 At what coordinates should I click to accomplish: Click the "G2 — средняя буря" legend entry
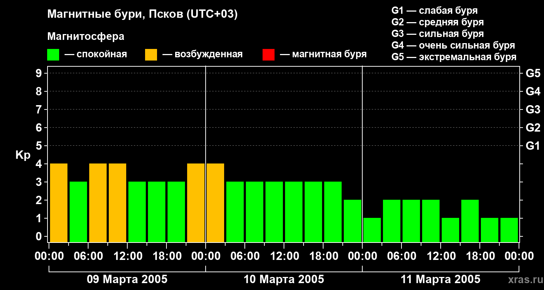point(437,22)
